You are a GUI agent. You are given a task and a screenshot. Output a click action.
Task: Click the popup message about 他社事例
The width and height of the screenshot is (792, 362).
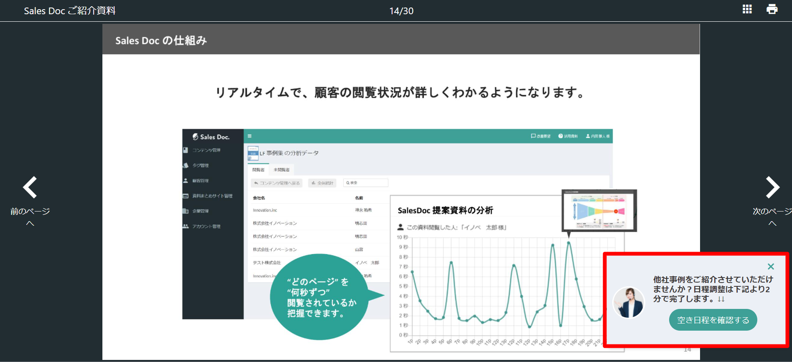713,289
